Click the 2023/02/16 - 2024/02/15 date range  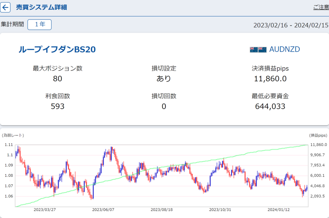(x=291, y=25)
